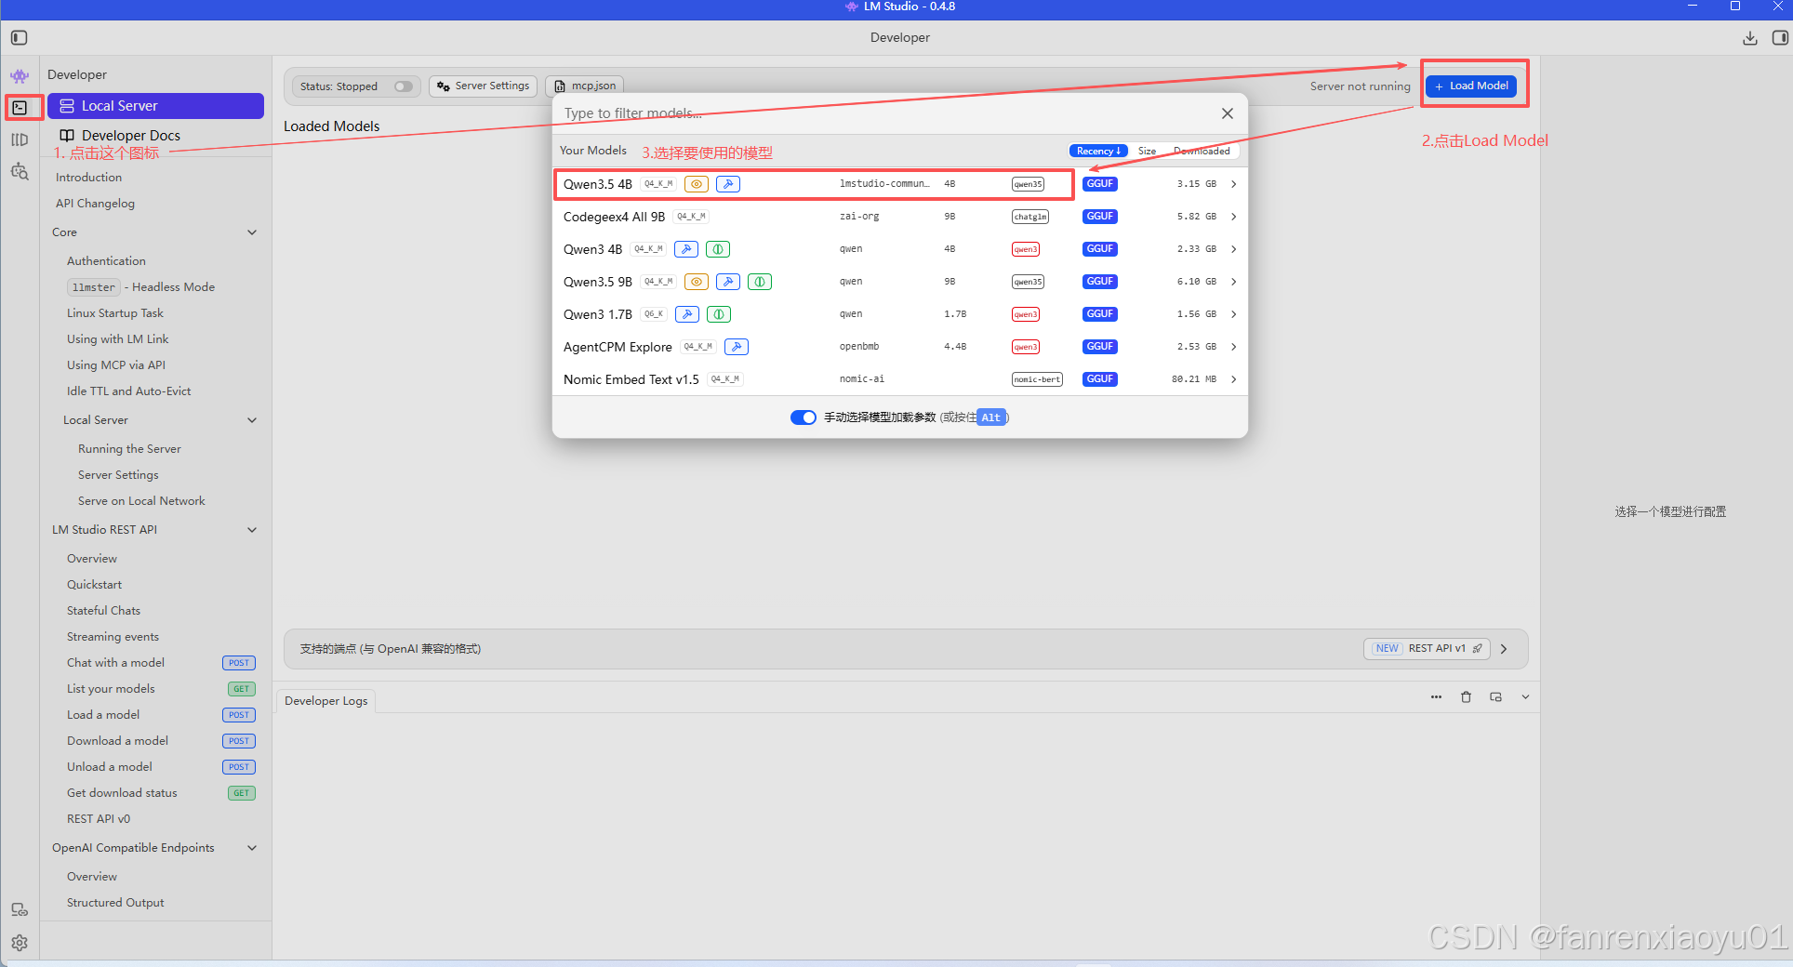Open API Changelog docs page

95,204
